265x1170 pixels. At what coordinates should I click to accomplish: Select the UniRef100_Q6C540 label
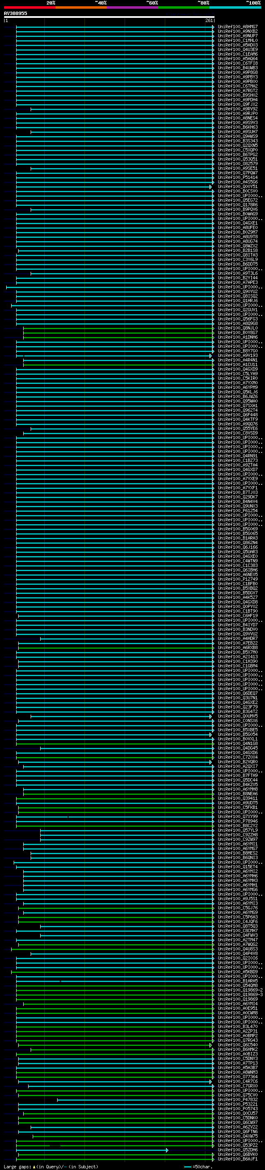pos(238,1045)
